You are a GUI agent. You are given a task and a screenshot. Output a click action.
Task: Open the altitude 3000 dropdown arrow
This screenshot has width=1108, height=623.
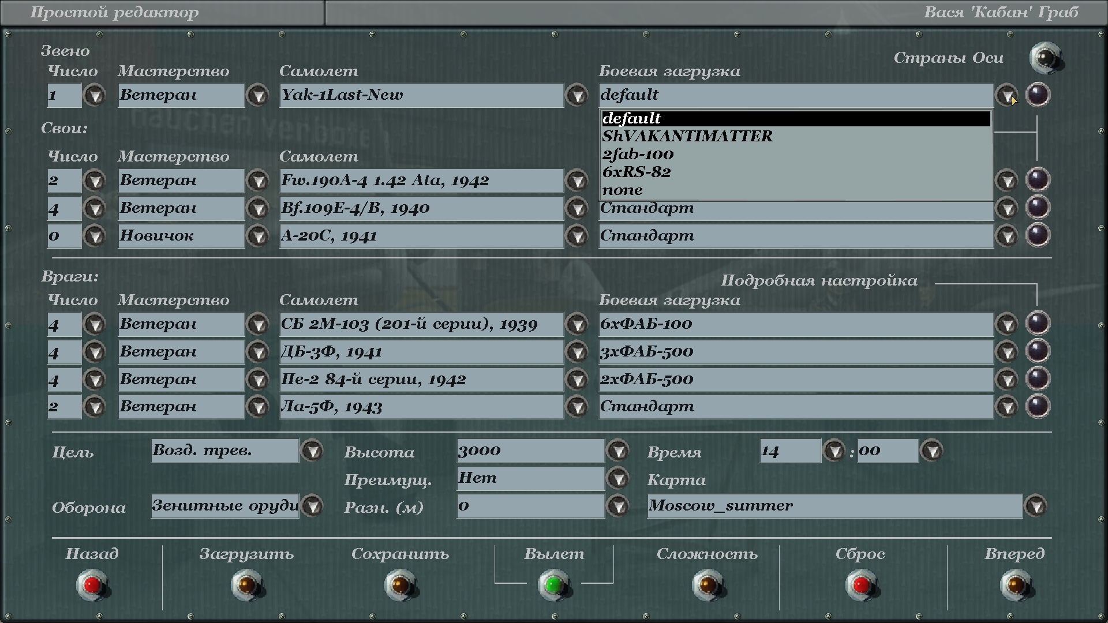(x=618, y=451)
